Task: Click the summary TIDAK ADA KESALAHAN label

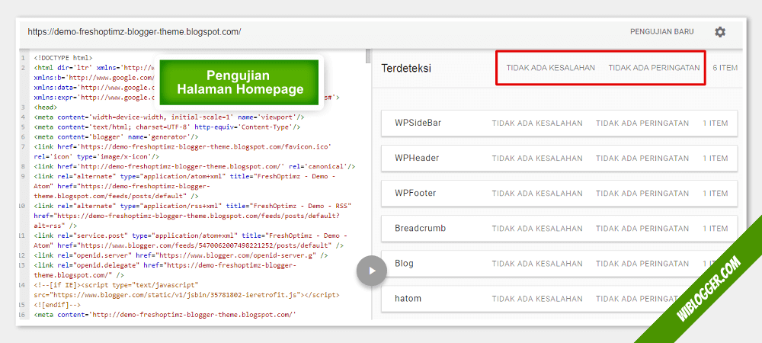Action: pyautogui.click(x=551, y=68)
